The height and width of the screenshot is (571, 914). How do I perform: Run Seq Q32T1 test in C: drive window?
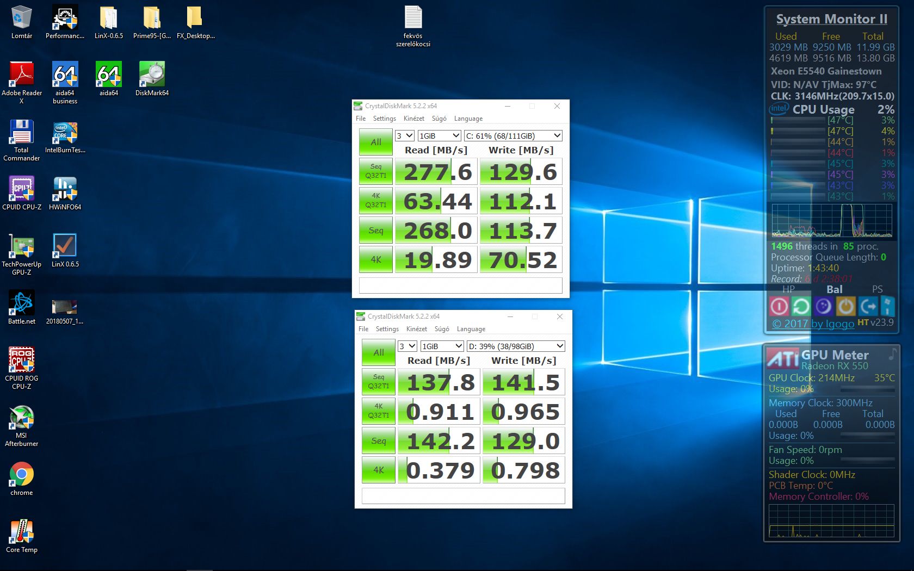click(376, 171)
